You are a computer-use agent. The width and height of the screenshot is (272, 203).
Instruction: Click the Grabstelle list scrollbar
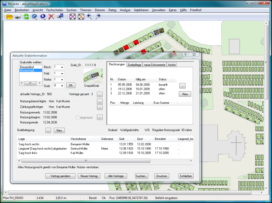[31, 83]
